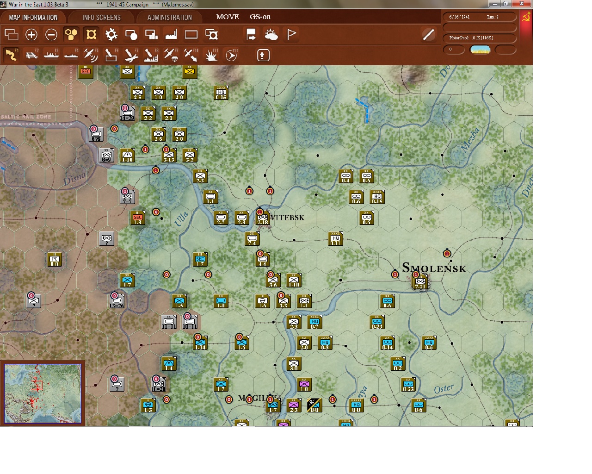Select the F8 bomb city mode
Image resolution: width=592 pixels, height=474 pixels.
point(151,55)
